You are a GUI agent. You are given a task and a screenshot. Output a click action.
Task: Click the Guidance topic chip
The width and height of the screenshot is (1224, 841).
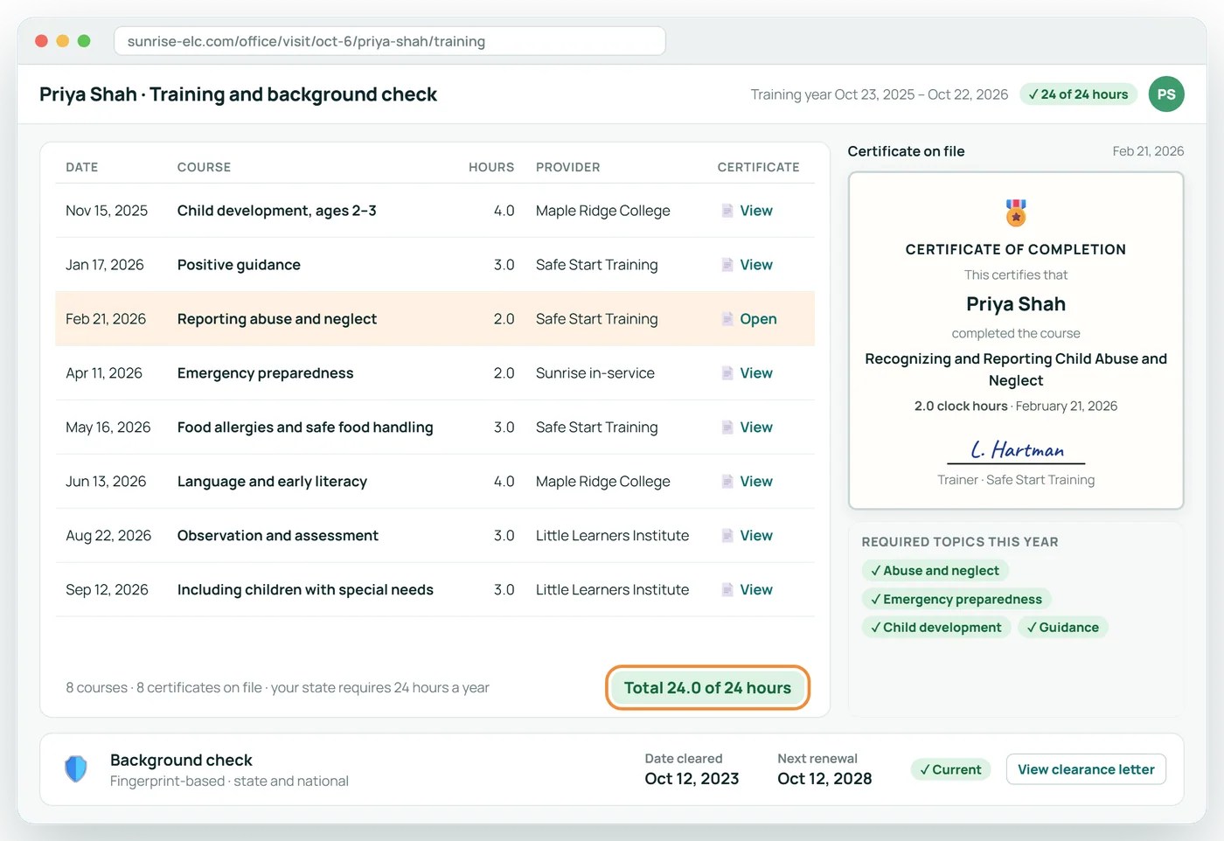click(x=1062, y=628)
